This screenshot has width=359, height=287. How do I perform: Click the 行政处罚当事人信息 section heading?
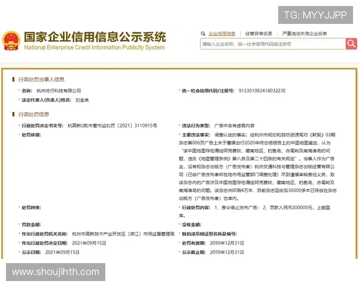(x=41, y=80)
